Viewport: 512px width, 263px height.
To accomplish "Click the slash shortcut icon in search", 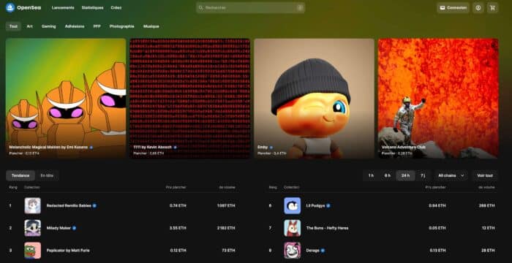I will point(300,7).
